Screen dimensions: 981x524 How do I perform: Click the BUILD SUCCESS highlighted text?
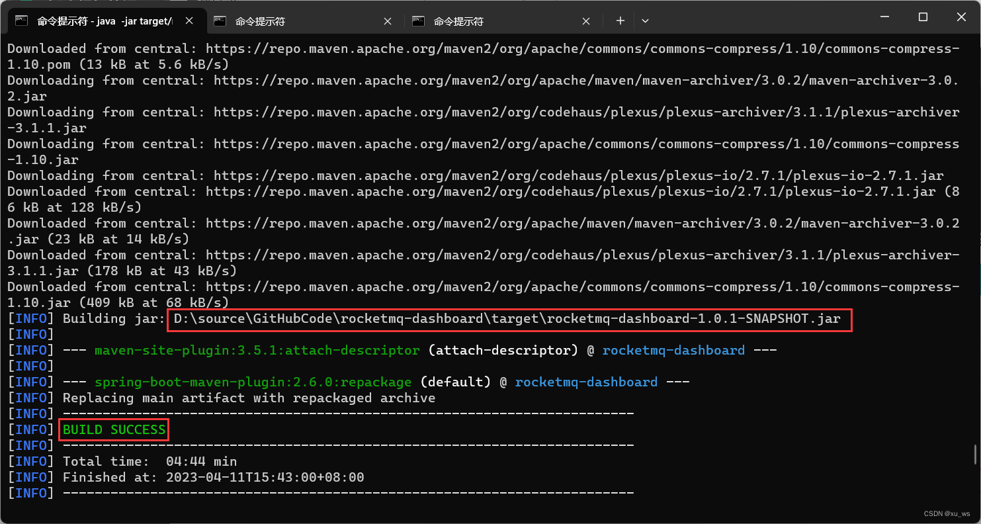[x=112, y=429]
